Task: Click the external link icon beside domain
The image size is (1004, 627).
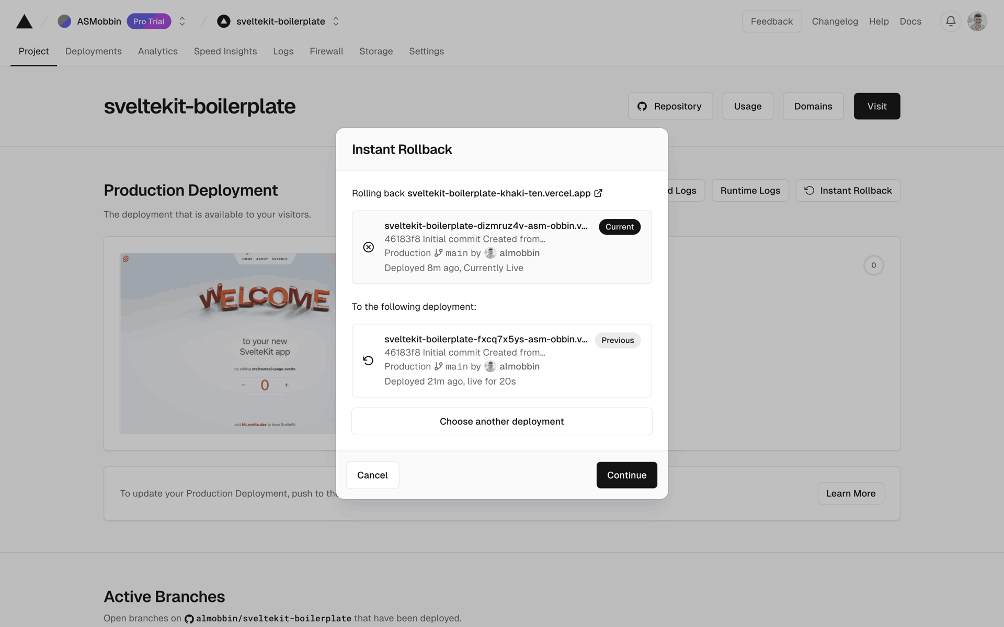Action: click(598, 193)
